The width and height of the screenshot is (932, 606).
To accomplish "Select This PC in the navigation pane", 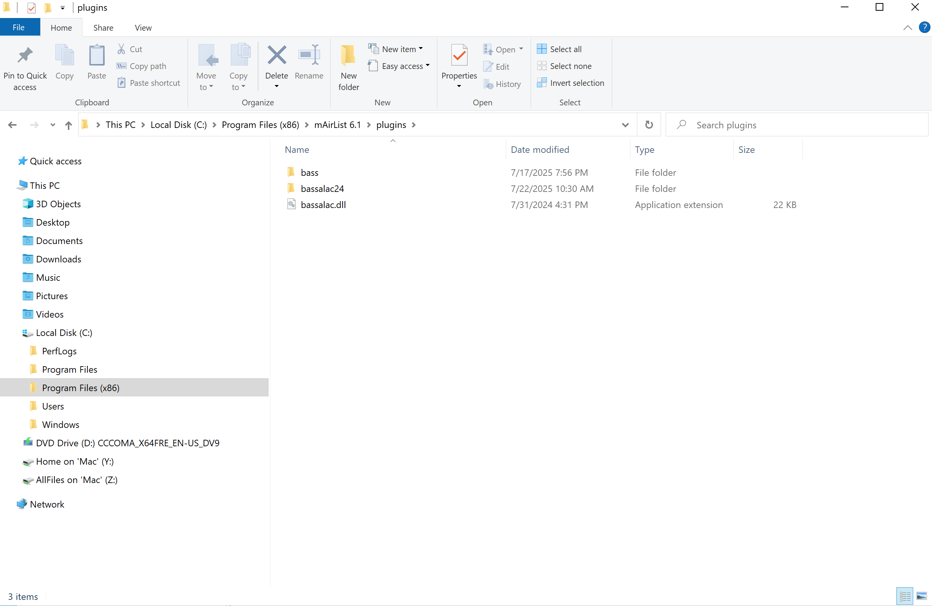I will pos(44,185).
